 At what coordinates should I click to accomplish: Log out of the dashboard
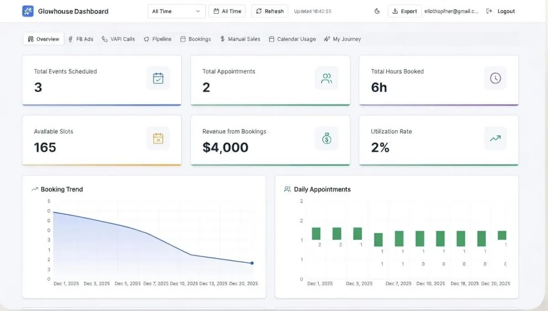(501, 11)
